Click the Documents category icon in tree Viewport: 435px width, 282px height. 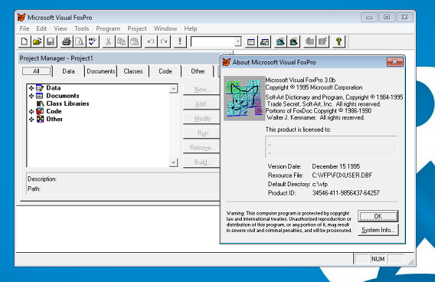(40, 96)
